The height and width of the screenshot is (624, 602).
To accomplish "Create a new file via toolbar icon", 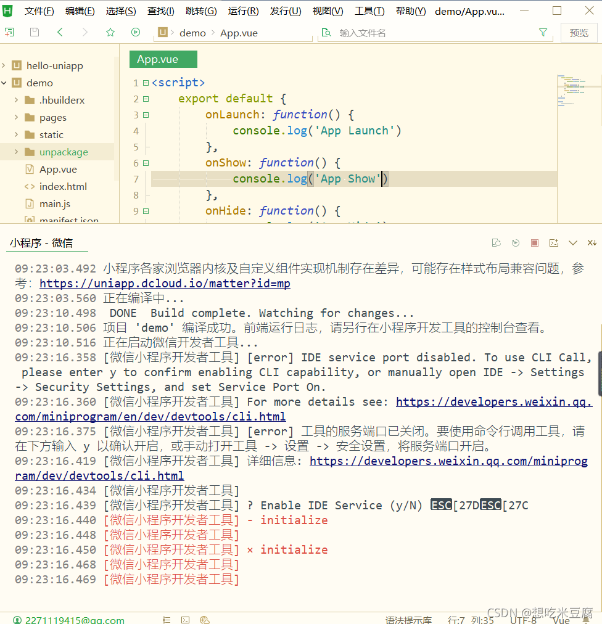I will point(9,32).
